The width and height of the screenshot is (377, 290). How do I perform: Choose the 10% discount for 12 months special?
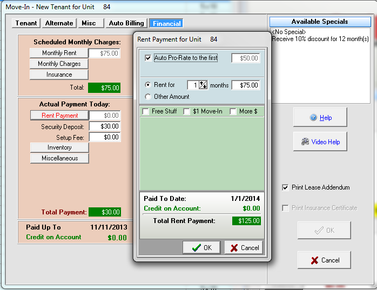(320, 39)
